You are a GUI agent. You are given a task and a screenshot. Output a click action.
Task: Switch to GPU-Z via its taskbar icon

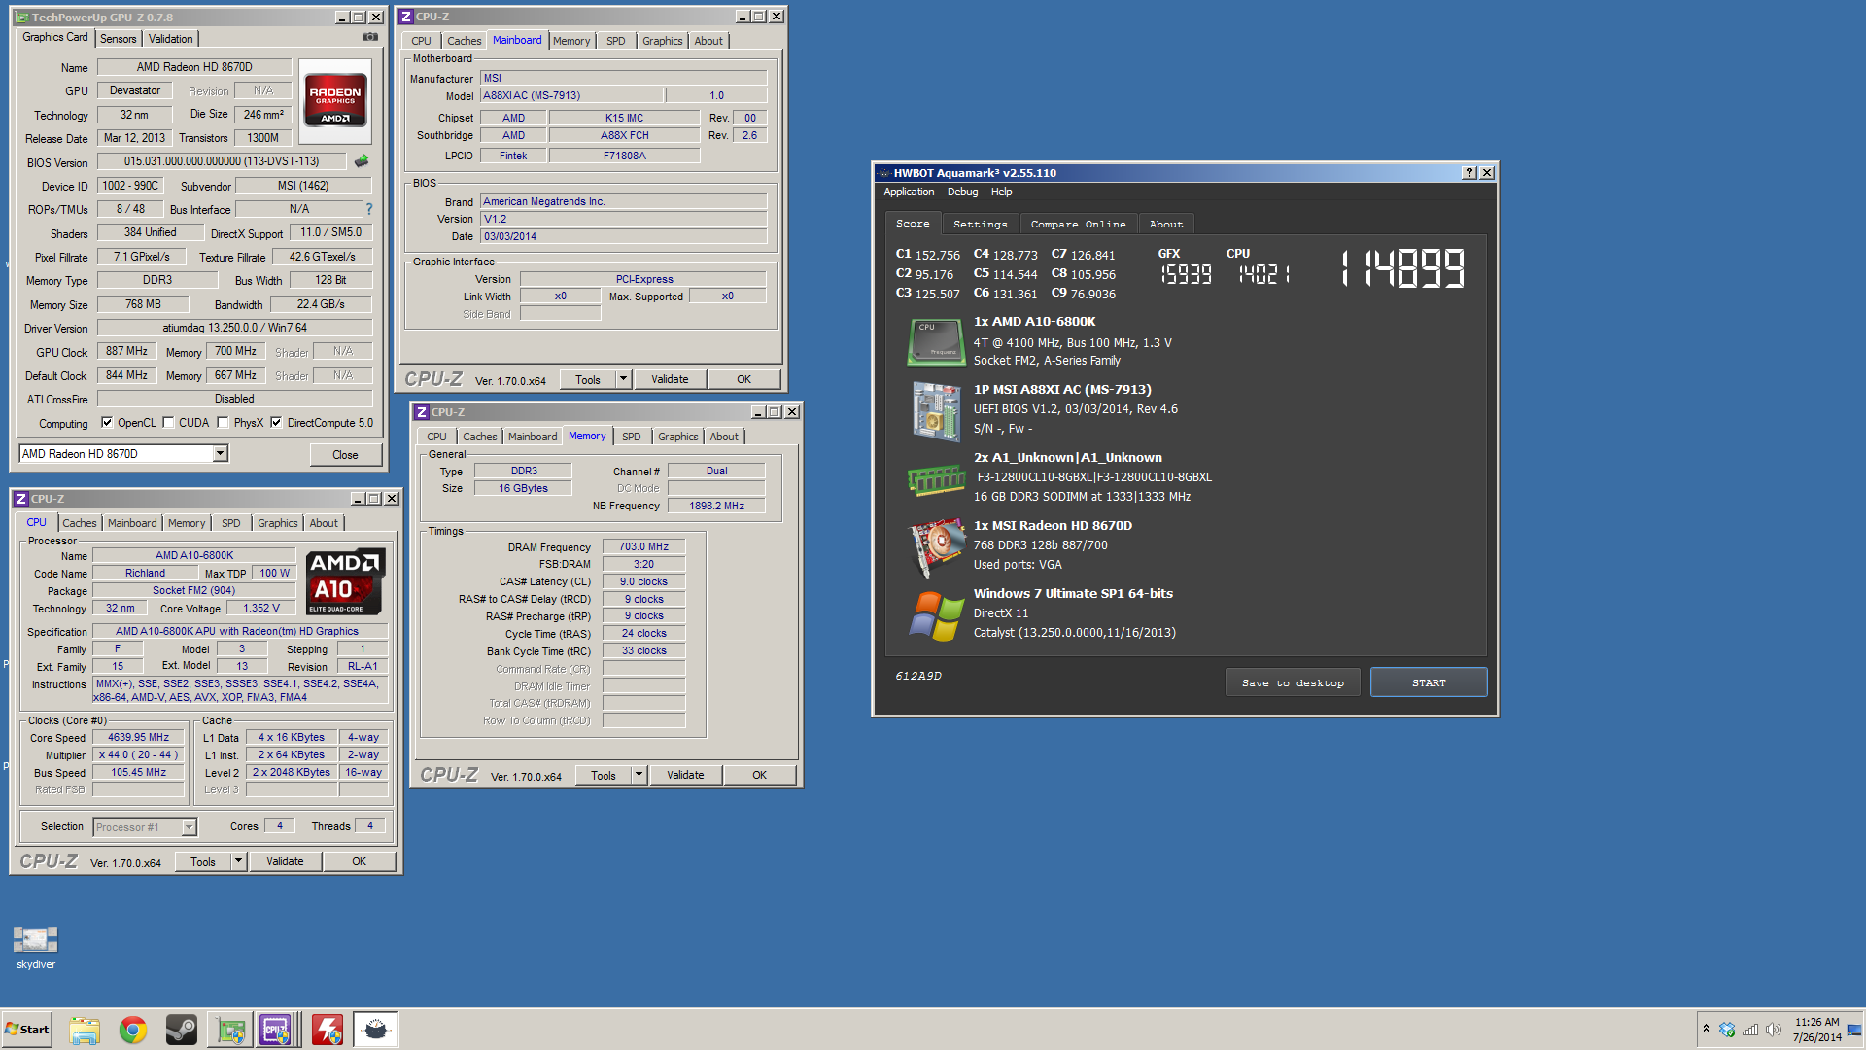click(x=230, y=1030)
